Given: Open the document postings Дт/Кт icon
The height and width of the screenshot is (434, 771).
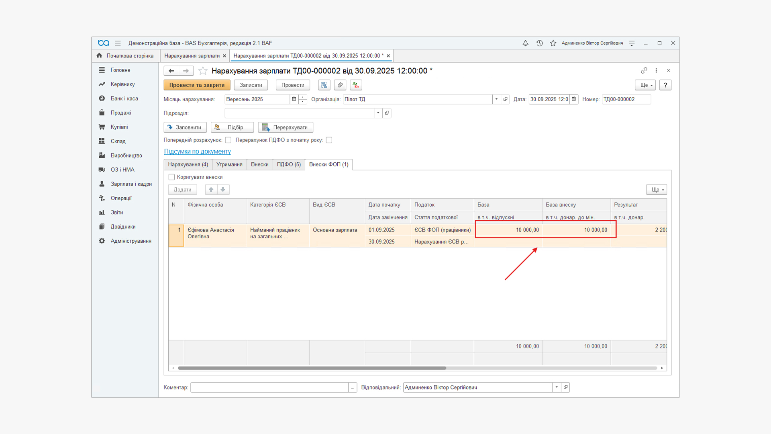Looking at the screenshot, I should 356,85.
